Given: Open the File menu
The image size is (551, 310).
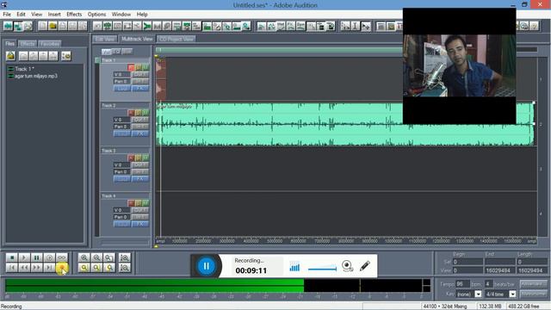Looking at the screenshot, I should point(7,15).
